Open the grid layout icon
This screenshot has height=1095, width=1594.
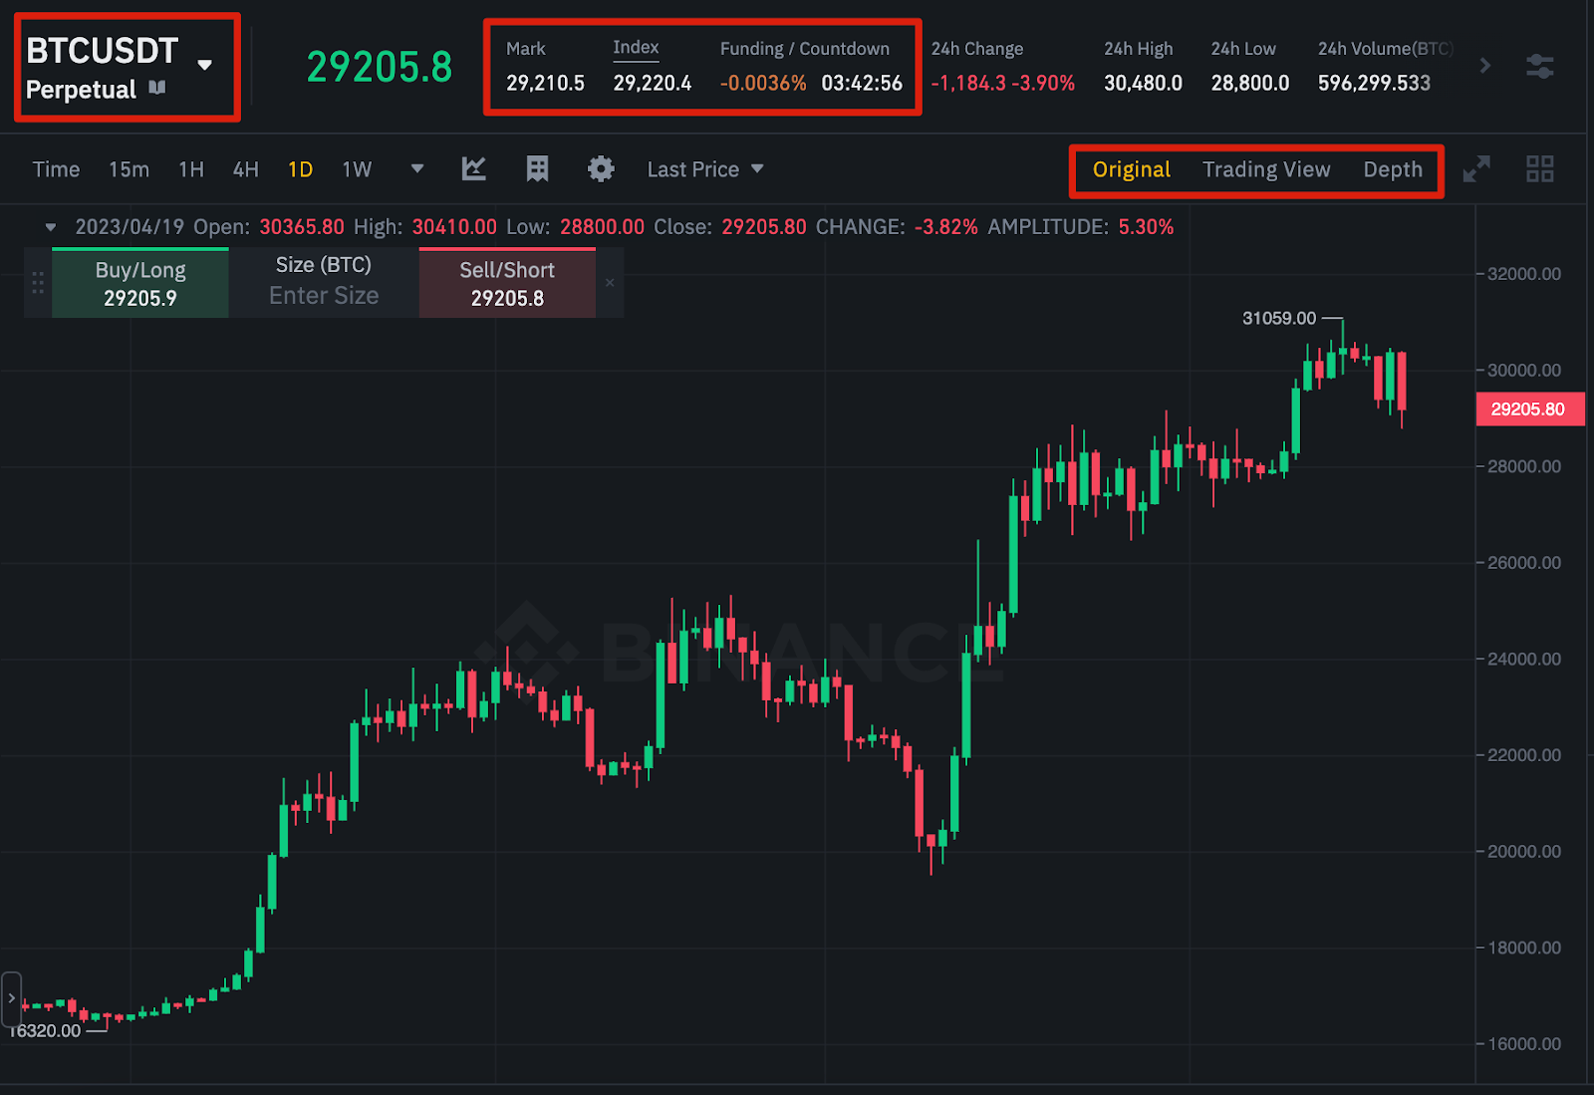[x=1539, y=169]
